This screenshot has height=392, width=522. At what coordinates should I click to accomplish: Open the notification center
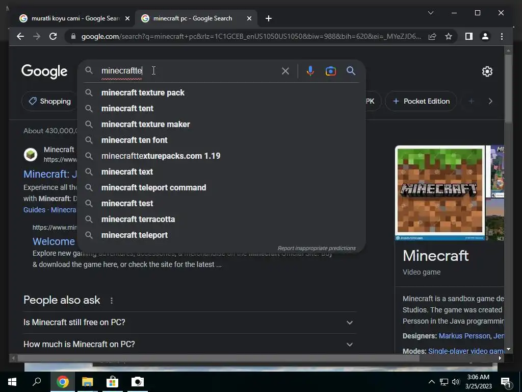[506, 382]
